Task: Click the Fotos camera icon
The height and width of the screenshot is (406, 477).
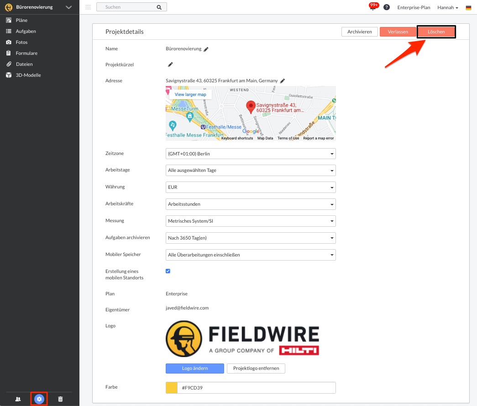Action: point(9,42)
